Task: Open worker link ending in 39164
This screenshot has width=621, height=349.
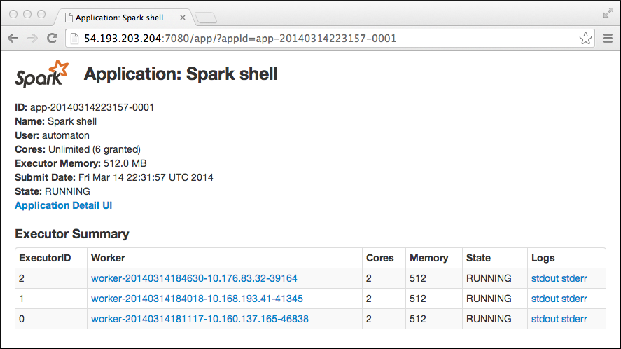Action: [x=194, y=278]
